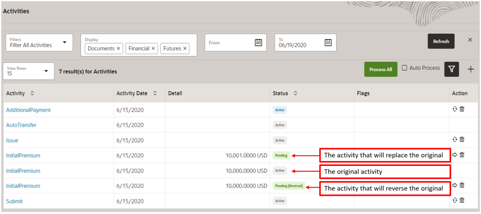
Task: Open the Pending [Reversal] InitialPremium link
Action: 23,186
